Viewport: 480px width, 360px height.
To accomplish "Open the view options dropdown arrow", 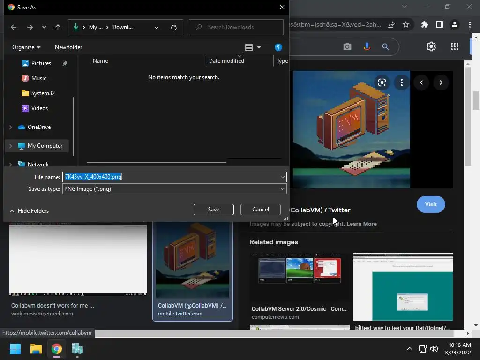I will 259,47.
